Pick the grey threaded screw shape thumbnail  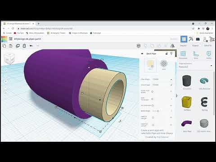pyautogui.click(x=204, y=123)
